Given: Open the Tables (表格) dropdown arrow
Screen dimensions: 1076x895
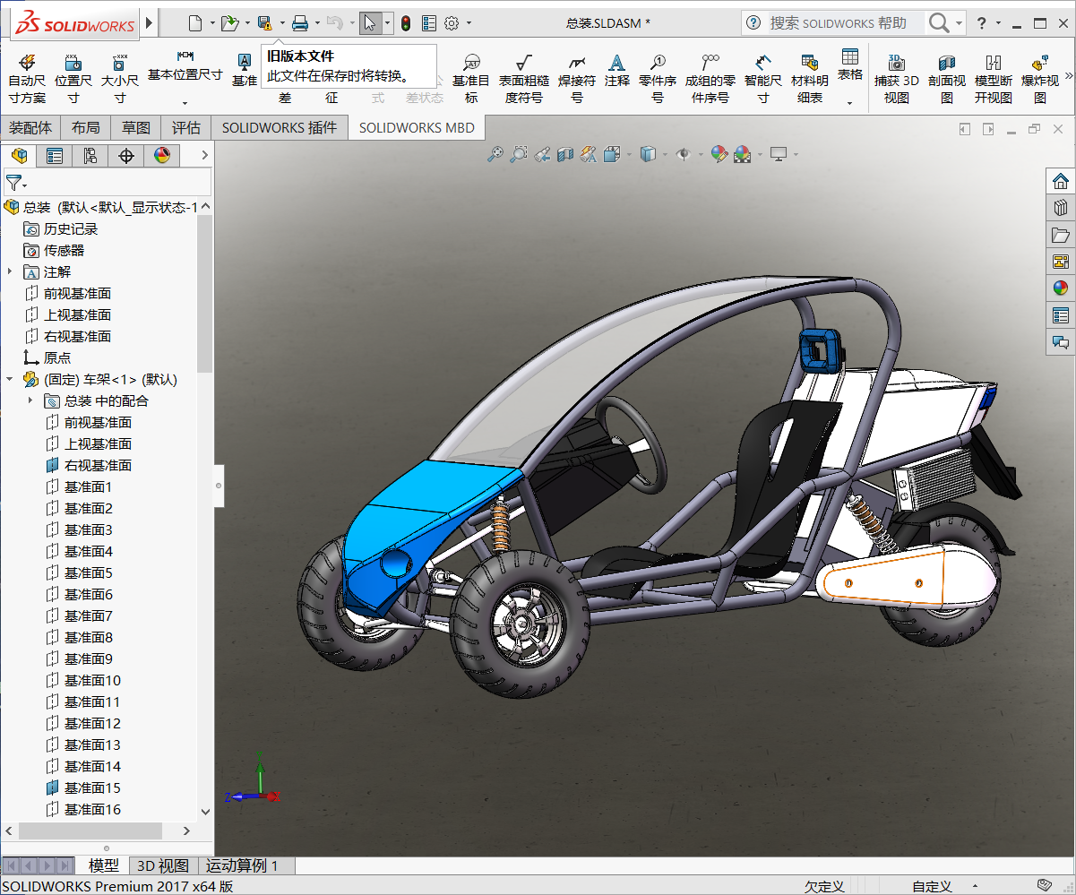Looking at the screenshot, I should pos(849,103).
